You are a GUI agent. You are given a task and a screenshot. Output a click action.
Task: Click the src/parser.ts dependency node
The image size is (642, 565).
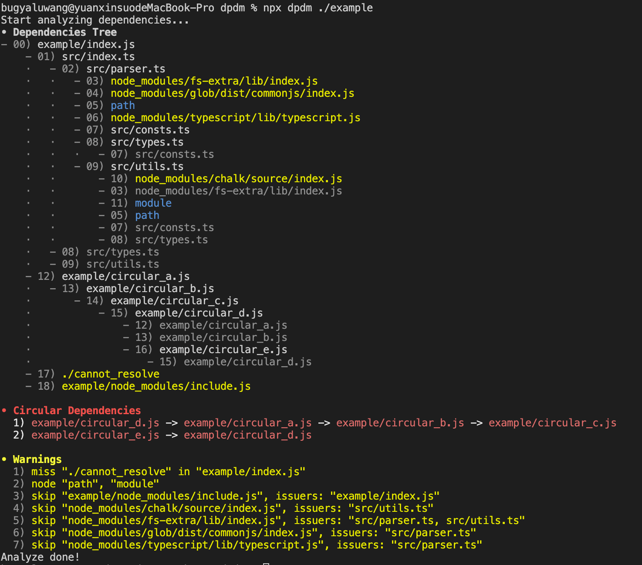(x=125, y=68)
